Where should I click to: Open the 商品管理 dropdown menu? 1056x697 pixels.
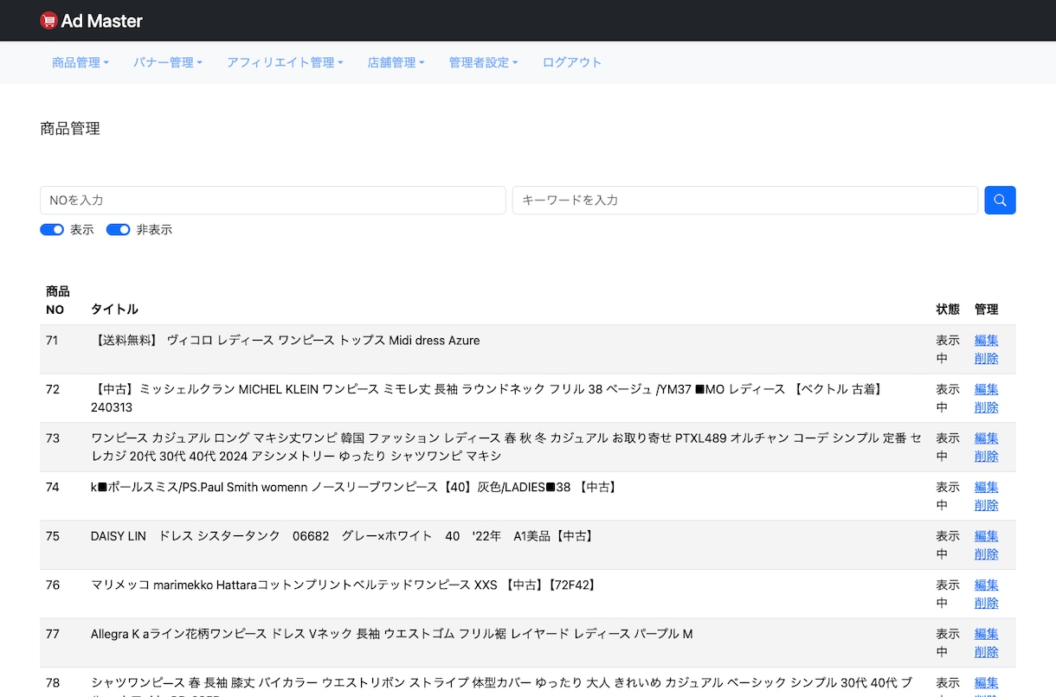click(80, 62)
